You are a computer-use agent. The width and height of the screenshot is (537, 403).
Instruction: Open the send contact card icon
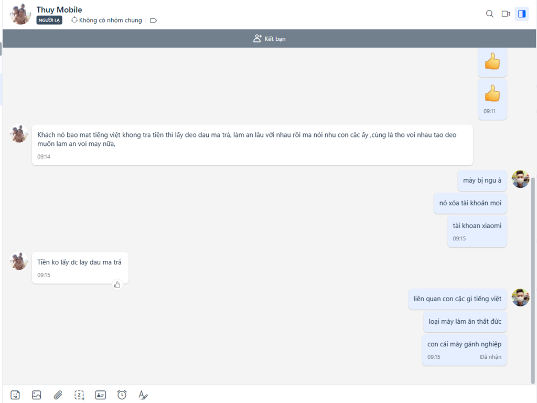pos(100,395)
